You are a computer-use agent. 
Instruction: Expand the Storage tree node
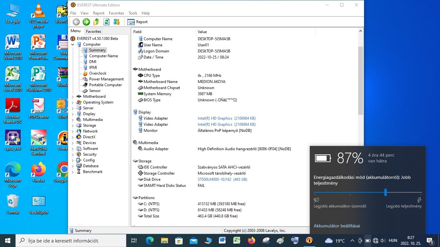click(x=73, y=125)
